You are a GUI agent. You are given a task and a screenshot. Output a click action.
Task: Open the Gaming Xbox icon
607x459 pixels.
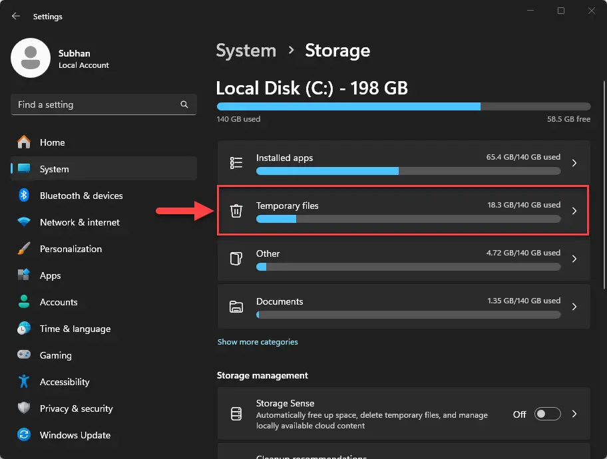[29, 355]
